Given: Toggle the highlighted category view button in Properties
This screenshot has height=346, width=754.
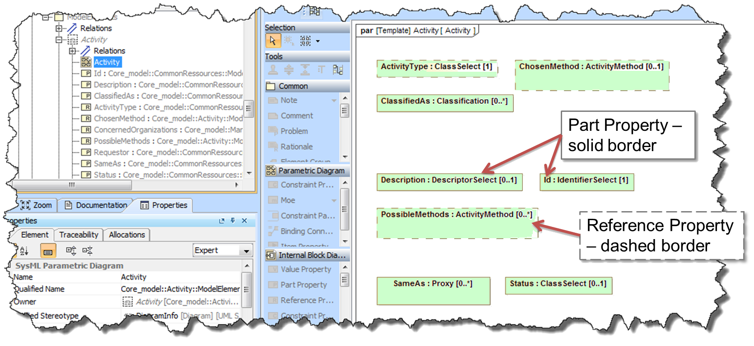Looking at the screenshot, I should click(48, 250).
